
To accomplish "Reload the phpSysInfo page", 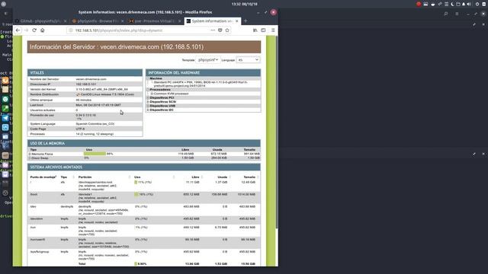I will tap(34, 30).
